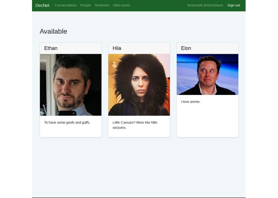Select the Ethan card title

pyautogui.click(x=51, y=48)
